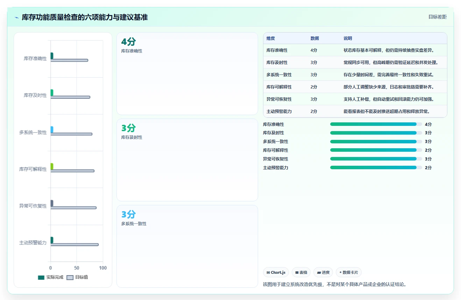Select the 数据卡片 tag
Viewport: 461px width, 300px height.
pos(348,272)
